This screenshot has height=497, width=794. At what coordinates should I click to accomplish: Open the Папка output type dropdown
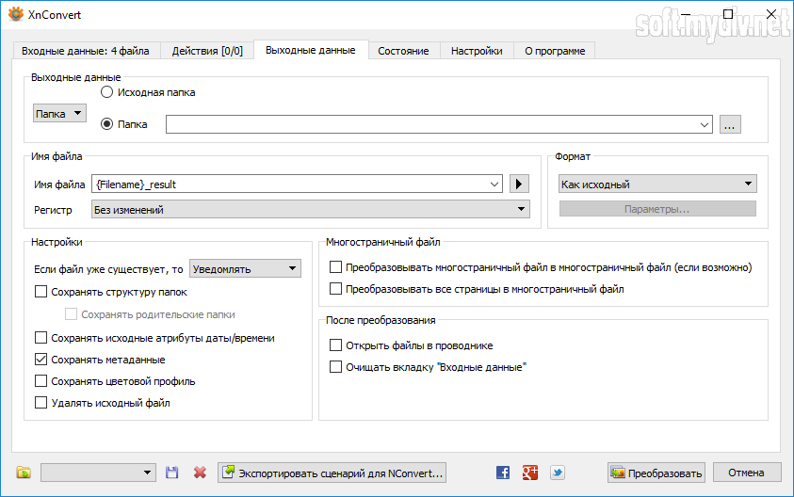pyautogui.click(x=59, y=113)
